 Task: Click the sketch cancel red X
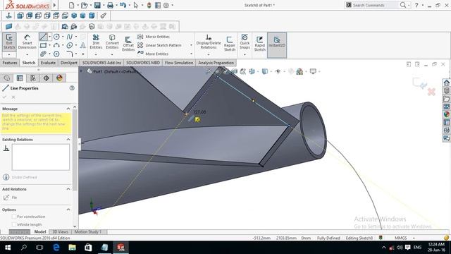pyautogui.click(x=431, y=92)
